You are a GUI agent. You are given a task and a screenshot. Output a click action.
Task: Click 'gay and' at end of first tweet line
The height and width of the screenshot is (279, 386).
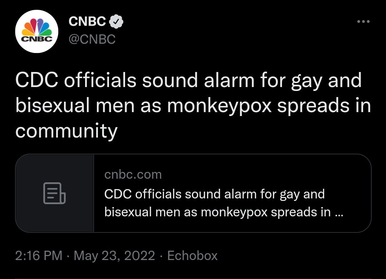point(326,81)
